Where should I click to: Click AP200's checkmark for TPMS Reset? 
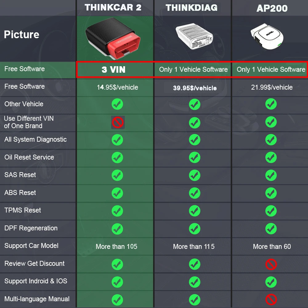coord(271,211)
